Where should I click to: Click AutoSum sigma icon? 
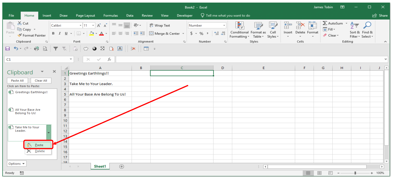325,23
